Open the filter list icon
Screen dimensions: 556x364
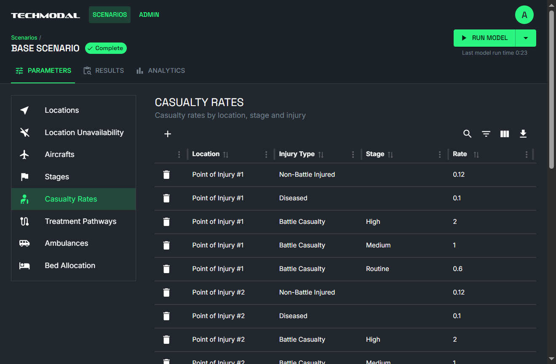click(486, 134)
